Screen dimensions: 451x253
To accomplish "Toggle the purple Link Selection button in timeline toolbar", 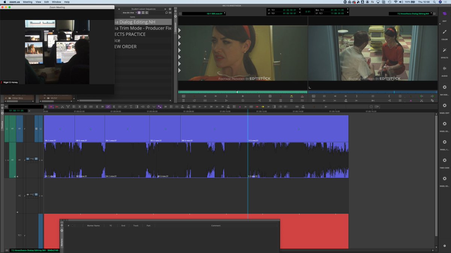I will [x=108, y=107].
